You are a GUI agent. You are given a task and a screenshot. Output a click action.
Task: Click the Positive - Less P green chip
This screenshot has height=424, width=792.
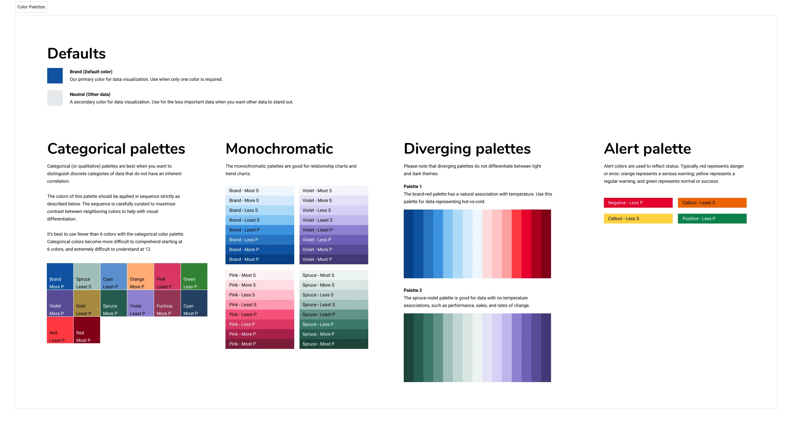click(x=712, y=219)
